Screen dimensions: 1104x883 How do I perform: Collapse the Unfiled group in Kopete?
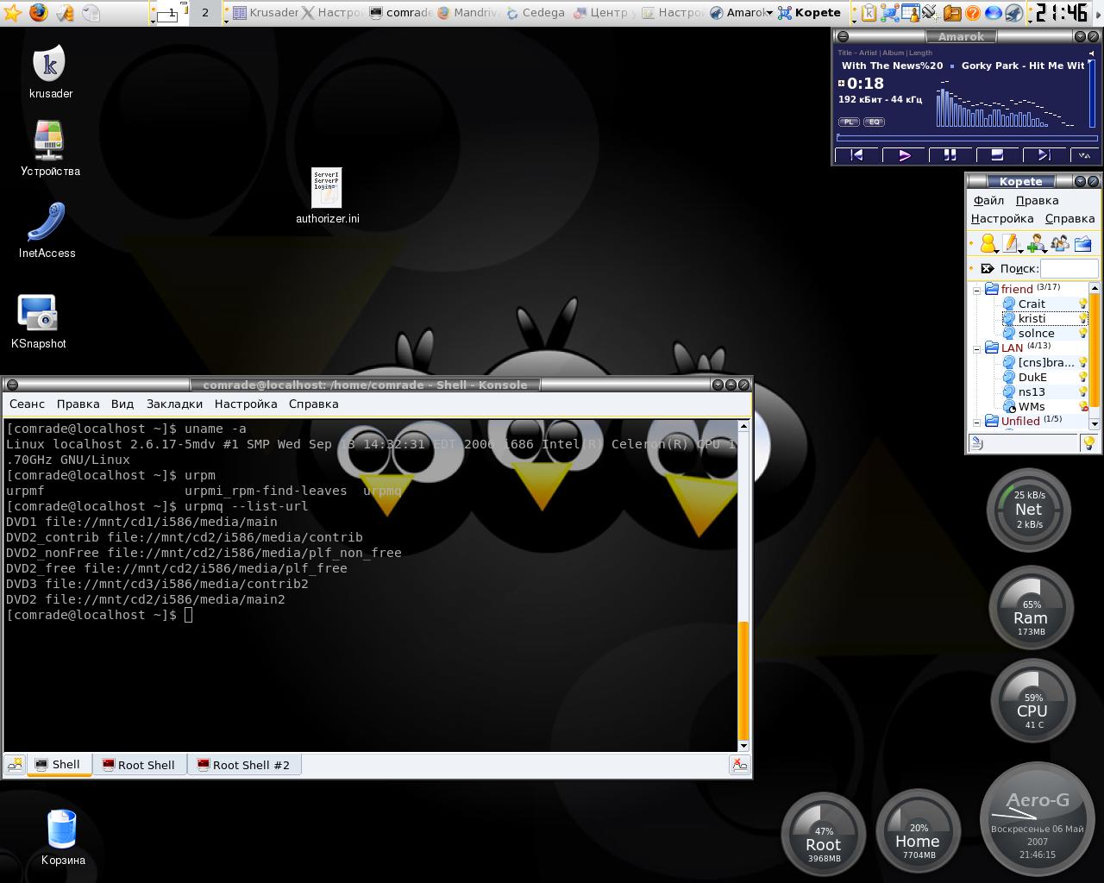click(x=977, y=422)
